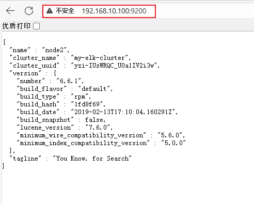Click the tagline "You Know, for Search"

[92, 158]
